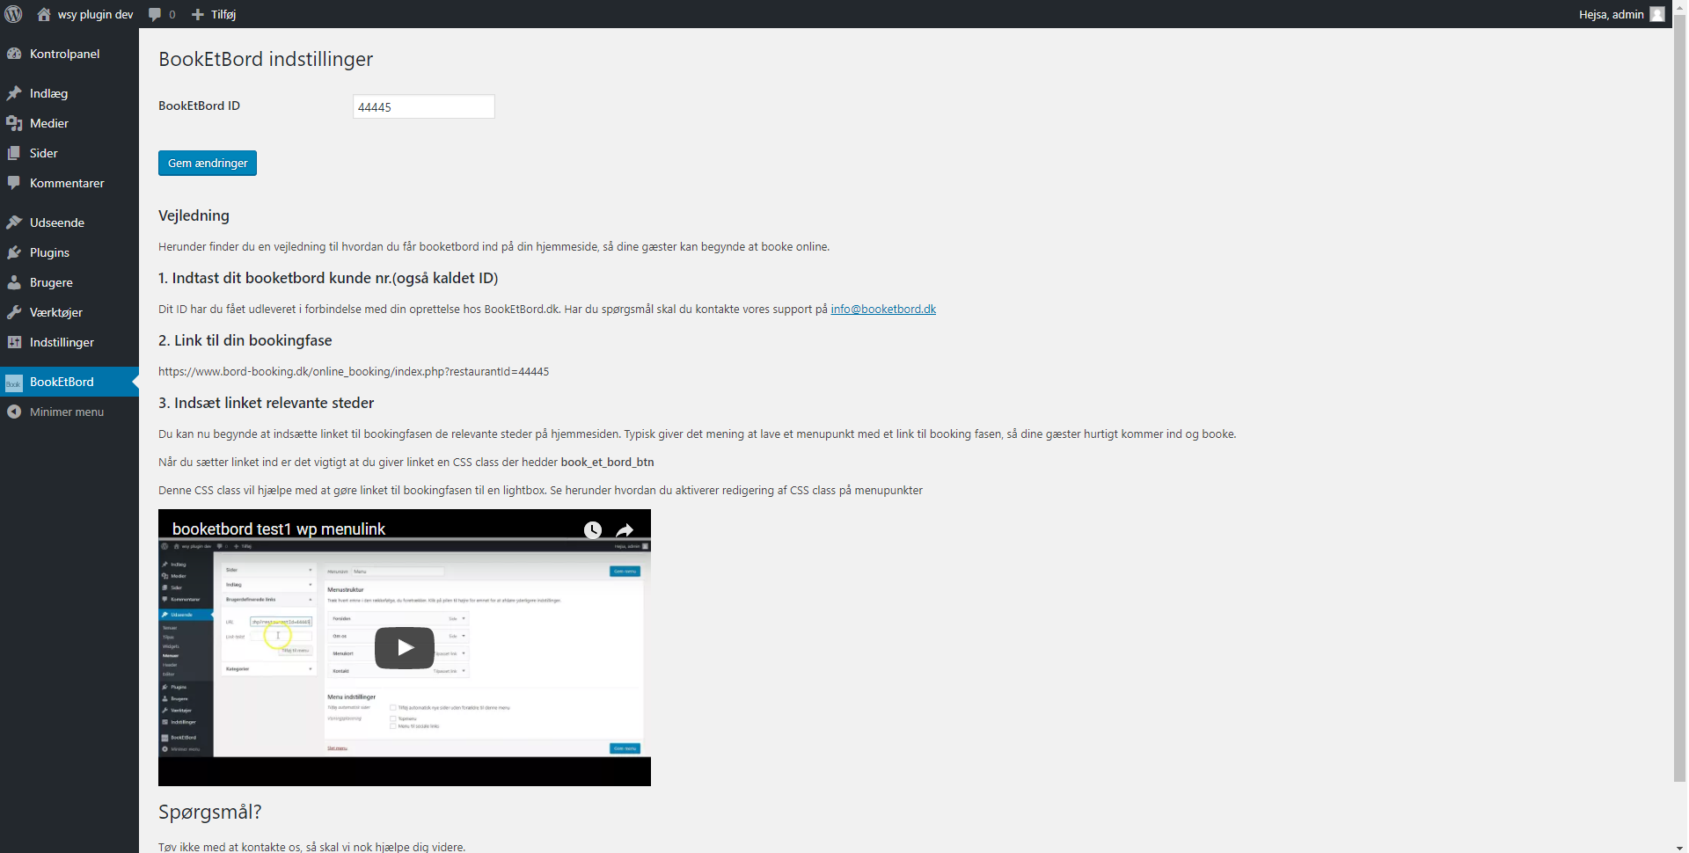
Task: Click the Plugins plug icon
Action: click(x=14, y=252)
